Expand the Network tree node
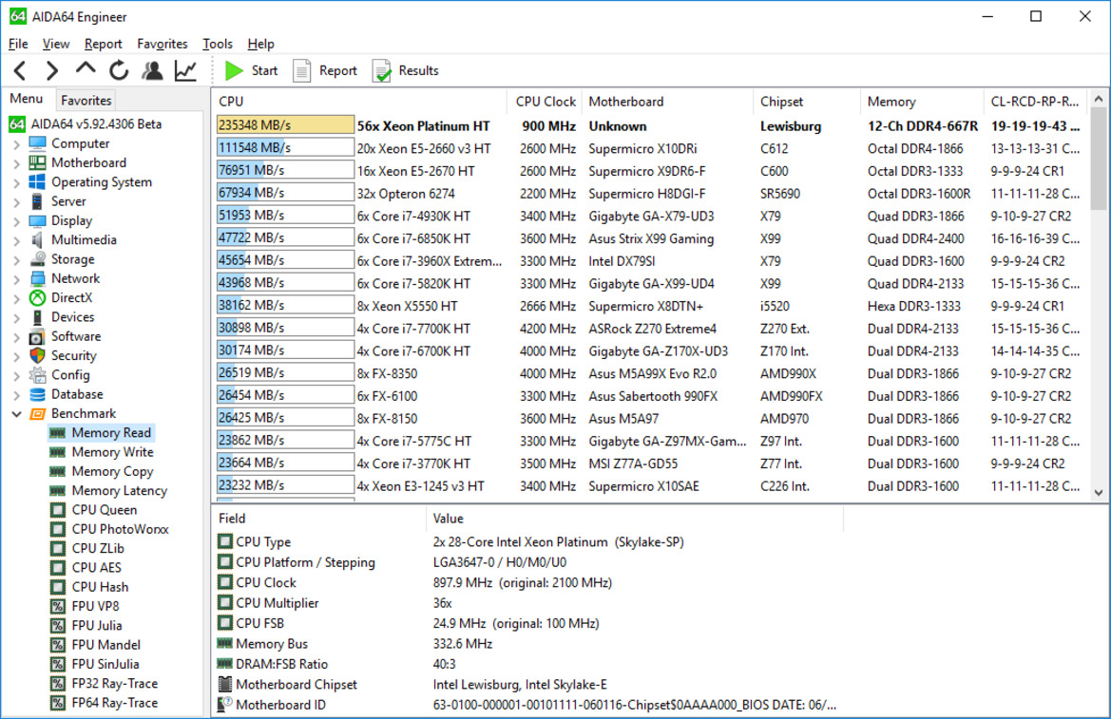1111x719 pixels. 16,279
